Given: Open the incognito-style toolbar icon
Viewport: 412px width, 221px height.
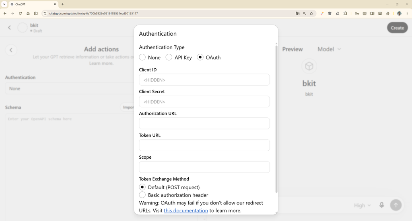Looking at the screenshot, I should [x=388, y=13].
